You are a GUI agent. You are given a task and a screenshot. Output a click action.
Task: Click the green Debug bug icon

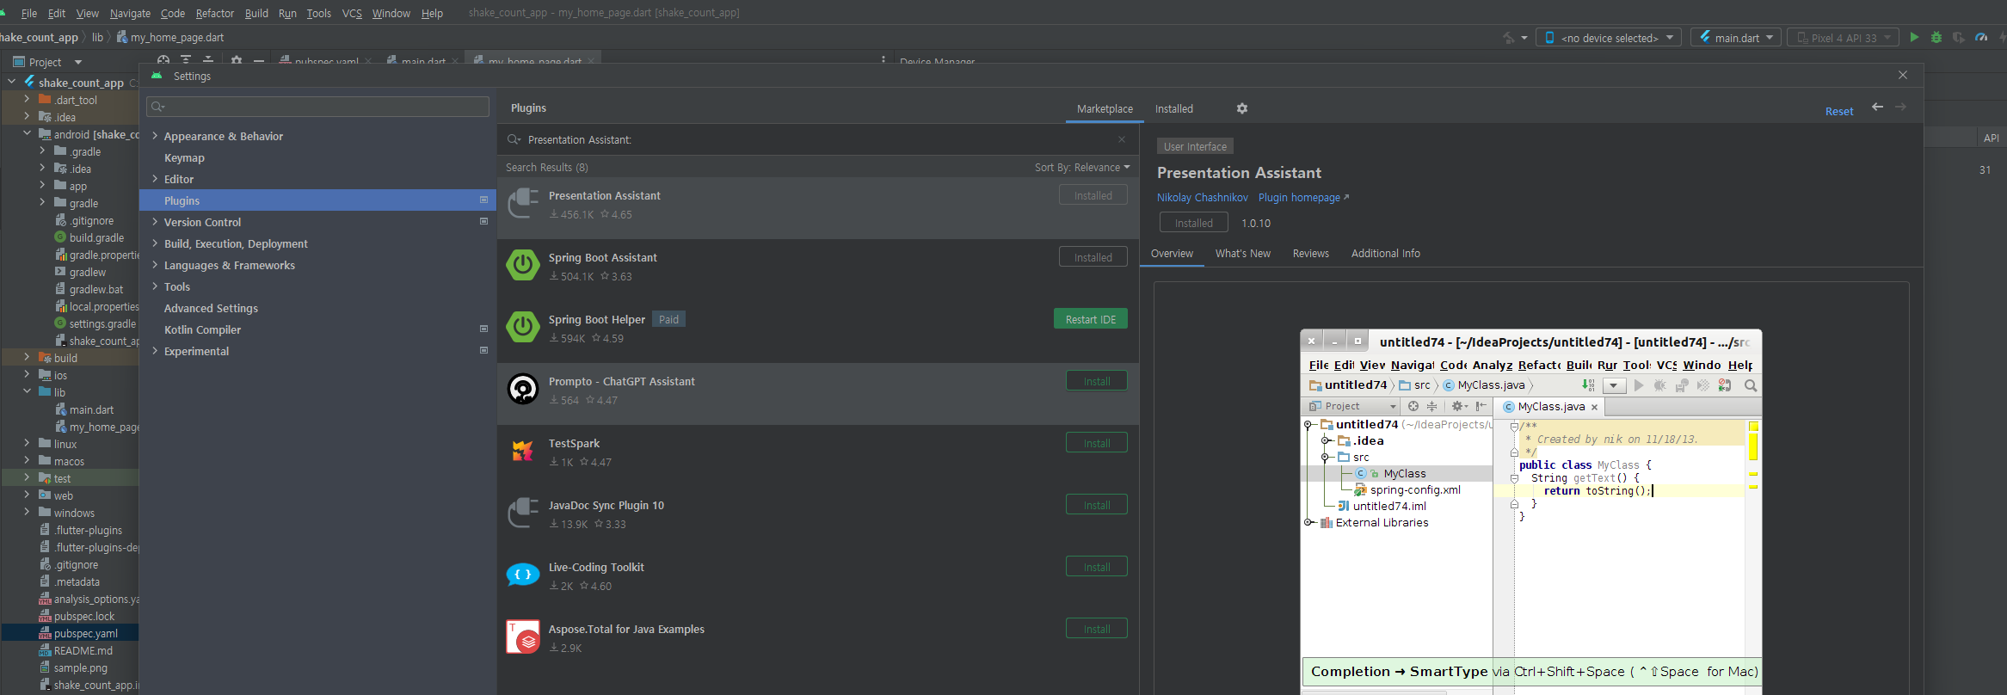[1936, 37]
